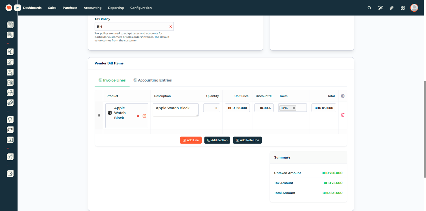426x211 pixels.
Task: Open the Tax Policy dropdown field
Action: [131, 27]
